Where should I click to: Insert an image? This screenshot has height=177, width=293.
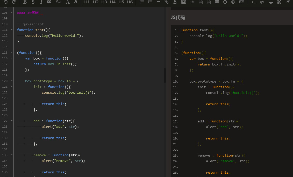pyautogui.click(x=183, y=2)
